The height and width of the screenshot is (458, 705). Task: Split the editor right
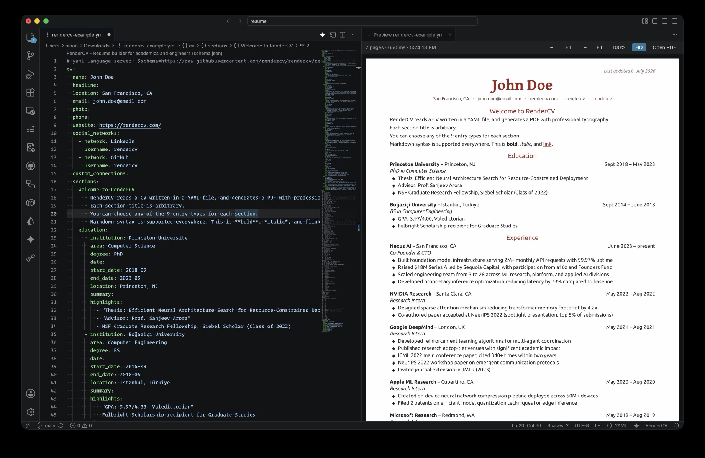pyautogui.click(x=343, y=35)
